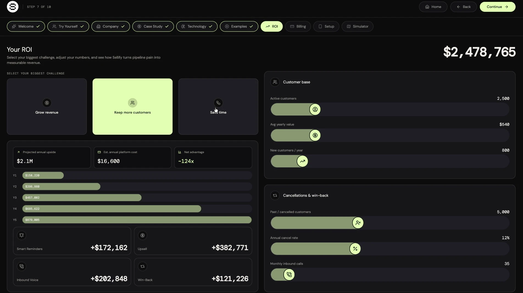The width and height of the screenshot is (523, 293).
Task: Click the 12% annual cancel rate value
Action: pos(505,238)
